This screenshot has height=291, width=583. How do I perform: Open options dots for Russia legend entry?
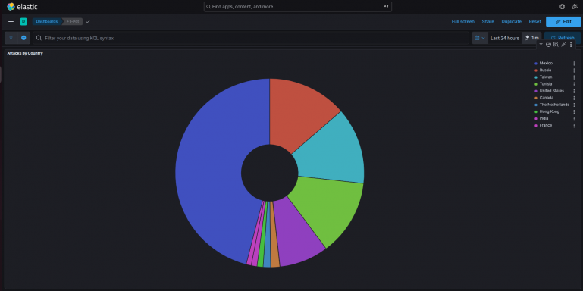click(574, 70)
